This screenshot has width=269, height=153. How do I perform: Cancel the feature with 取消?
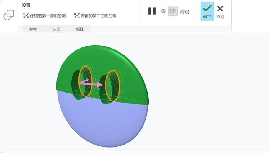click(220, 12)
